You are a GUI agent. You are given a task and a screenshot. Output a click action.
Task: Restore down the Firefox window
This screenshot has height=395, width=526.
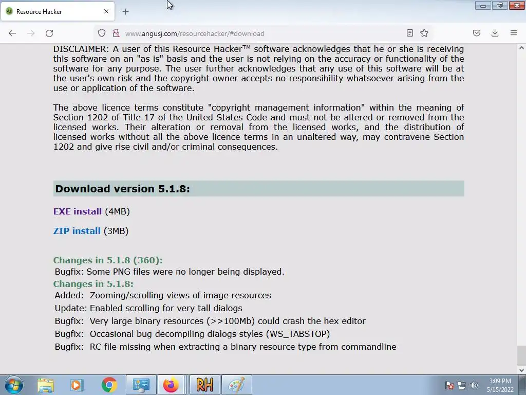coord(500,6)
